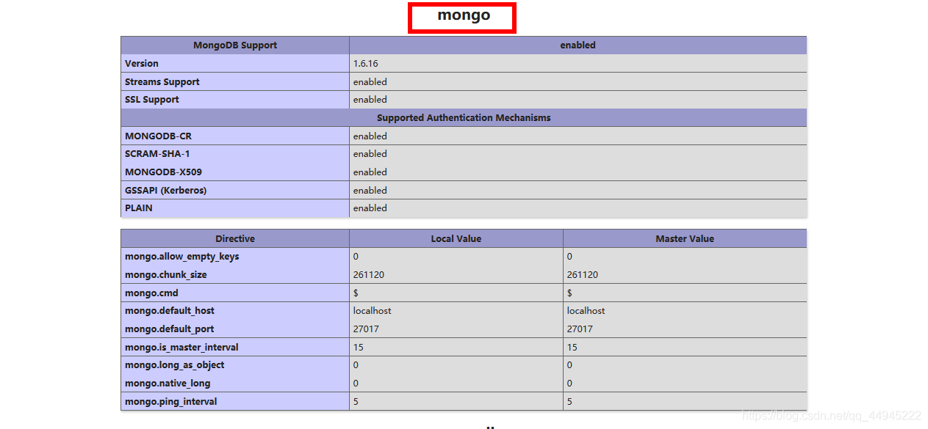Select the mongo.cmd directive
Screen dimensions: 928x429
[x=151, y=293]
